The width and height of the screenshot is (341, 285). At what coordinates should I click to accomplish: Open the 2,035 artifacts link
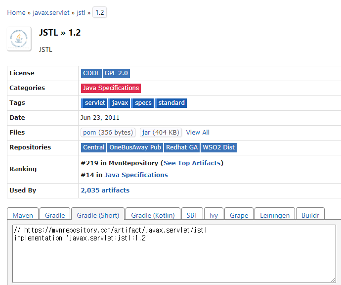(x=105, y=190)
